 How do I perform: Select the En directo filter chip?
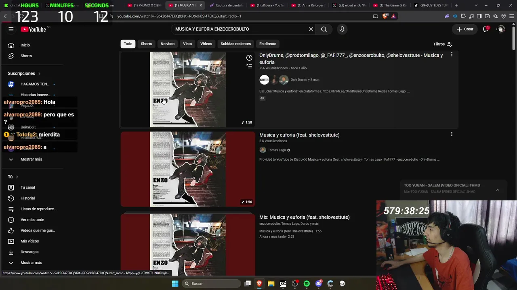268,44
